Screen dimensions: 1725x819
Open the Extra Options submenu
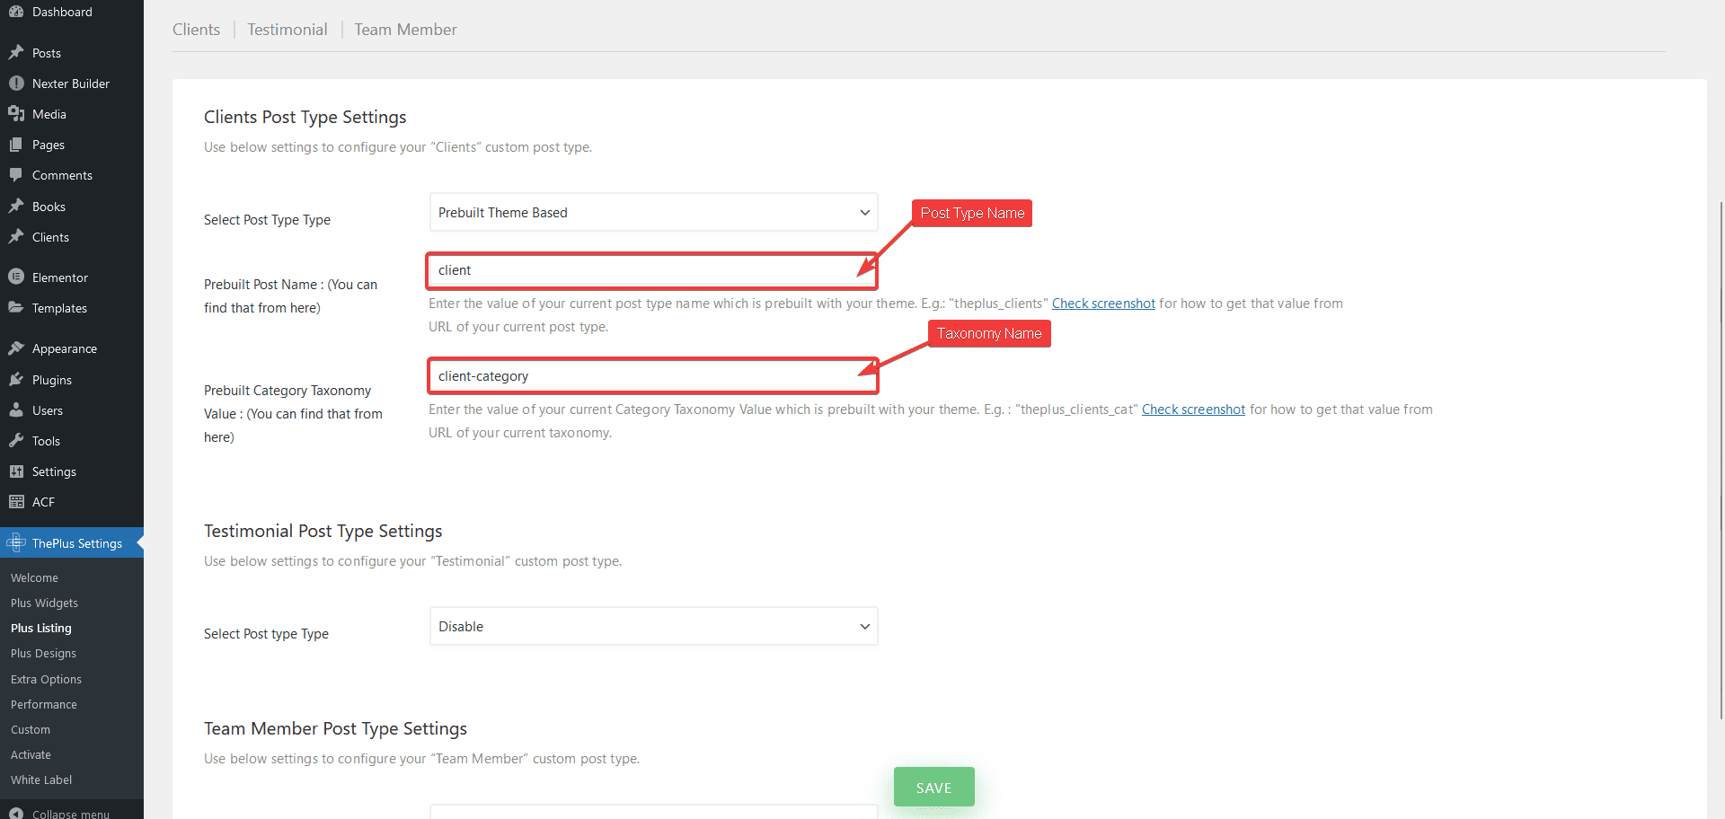point(46,679)
